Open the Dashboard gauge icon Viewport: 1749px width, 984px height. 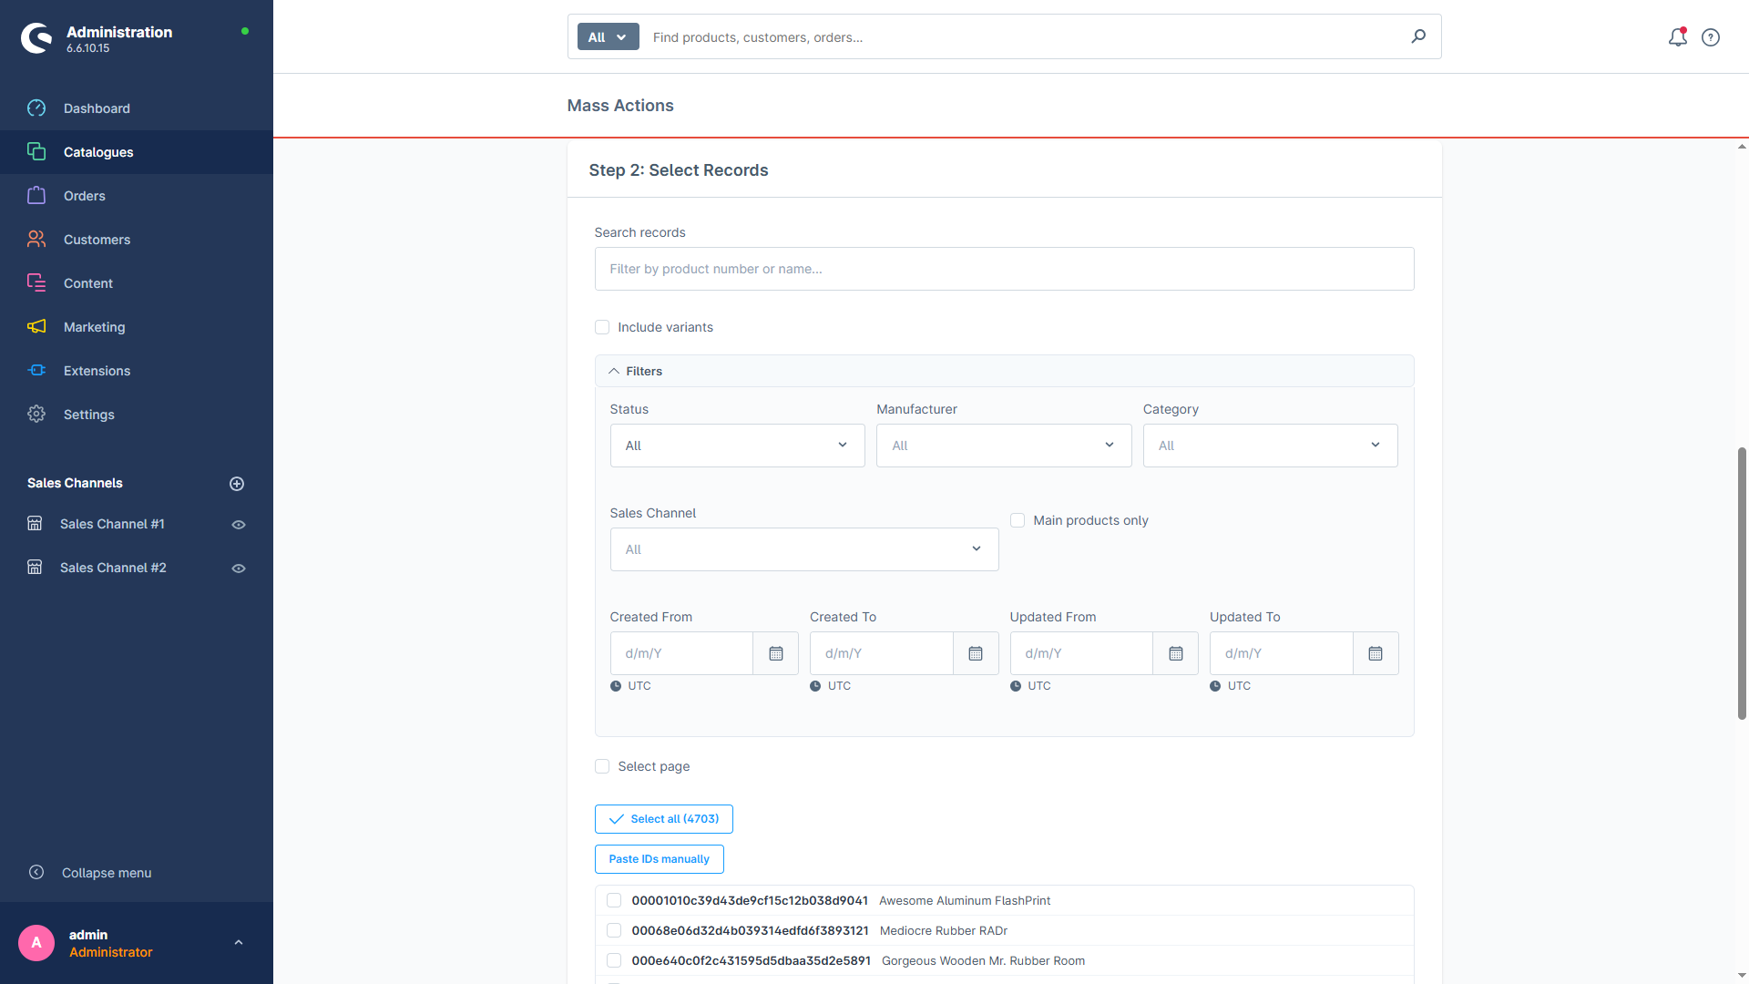pyautogui.click(x=36, y=108)
